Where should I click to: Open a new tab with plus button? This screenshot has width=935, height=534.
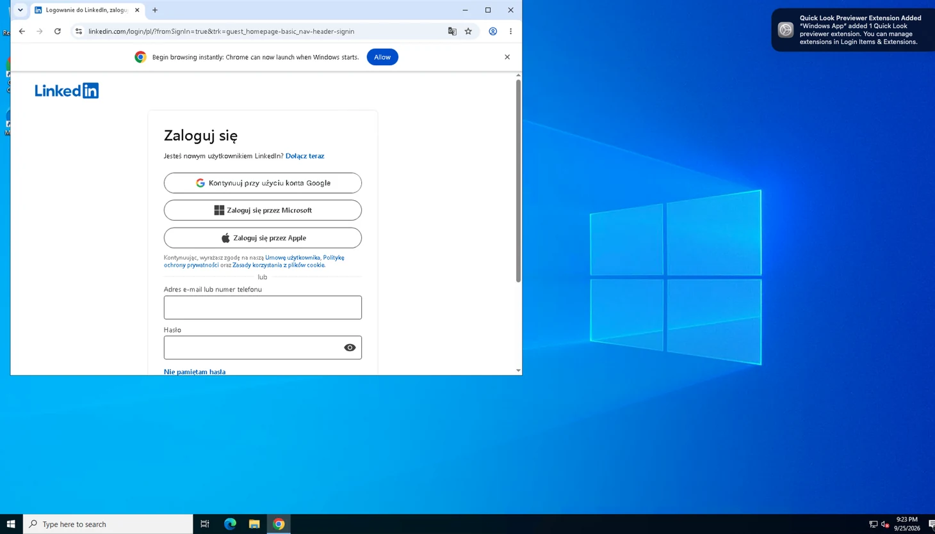155,10
